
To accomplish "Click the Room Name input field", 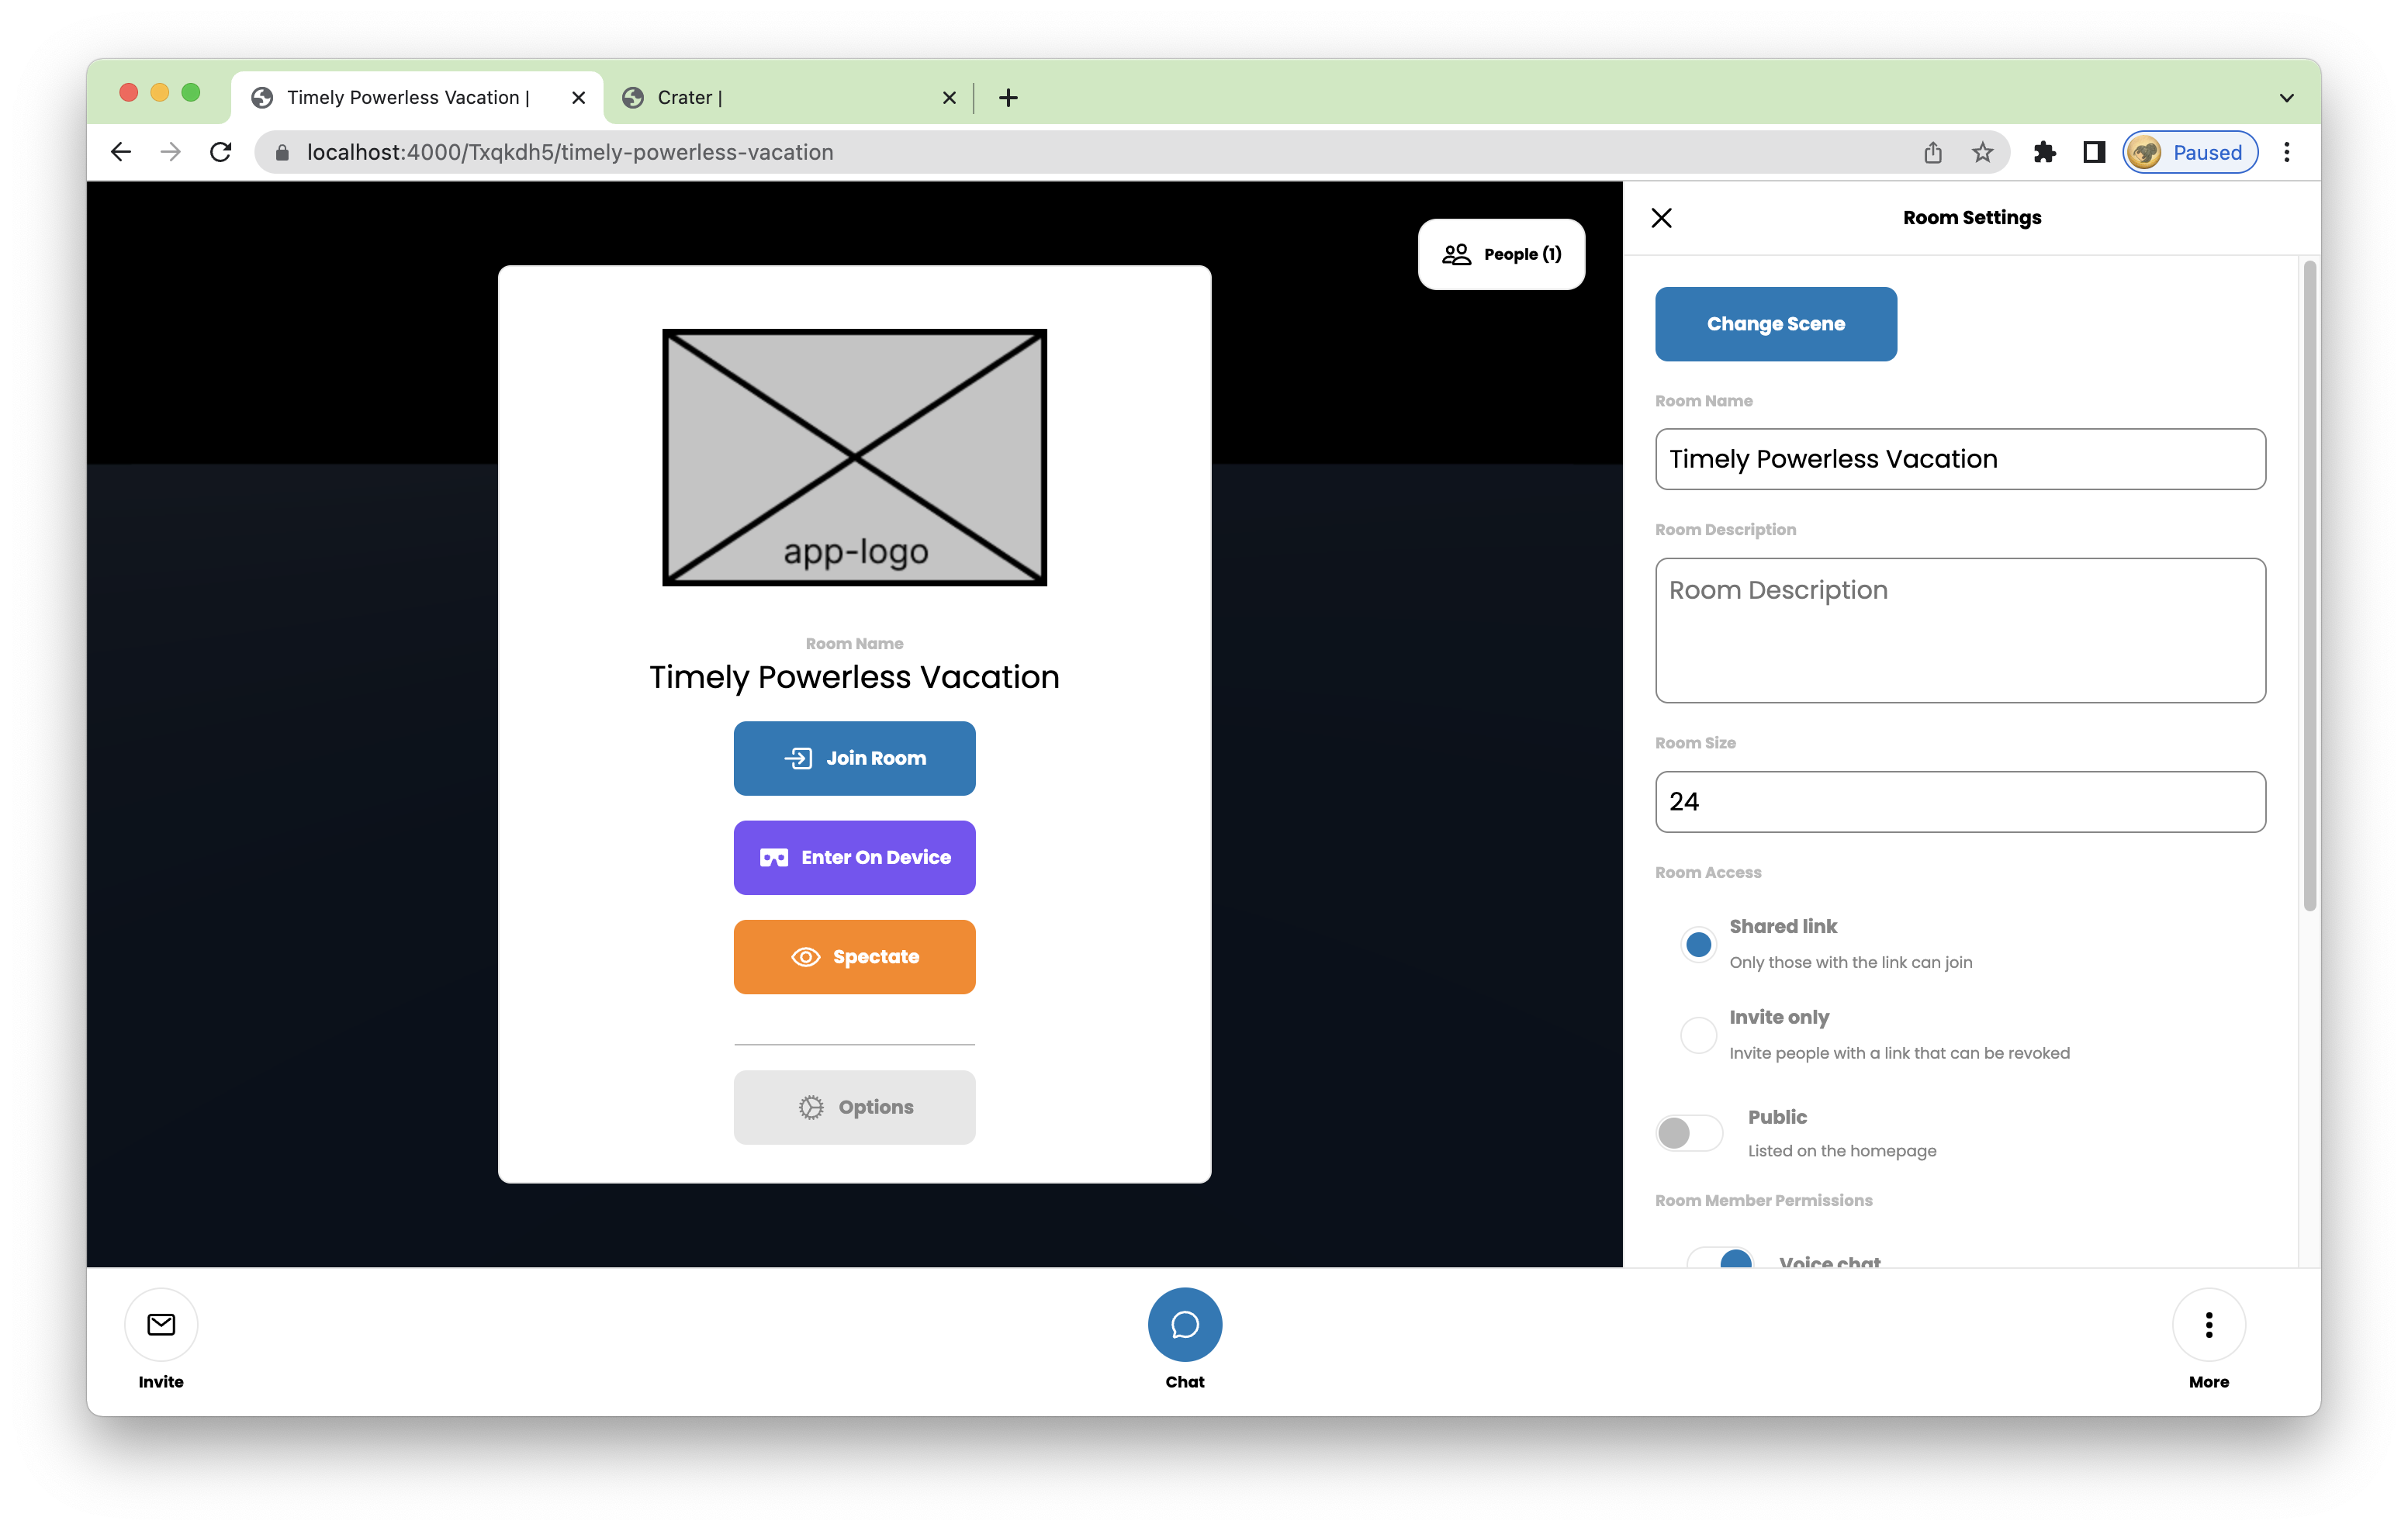I will tap(1960, 459).
